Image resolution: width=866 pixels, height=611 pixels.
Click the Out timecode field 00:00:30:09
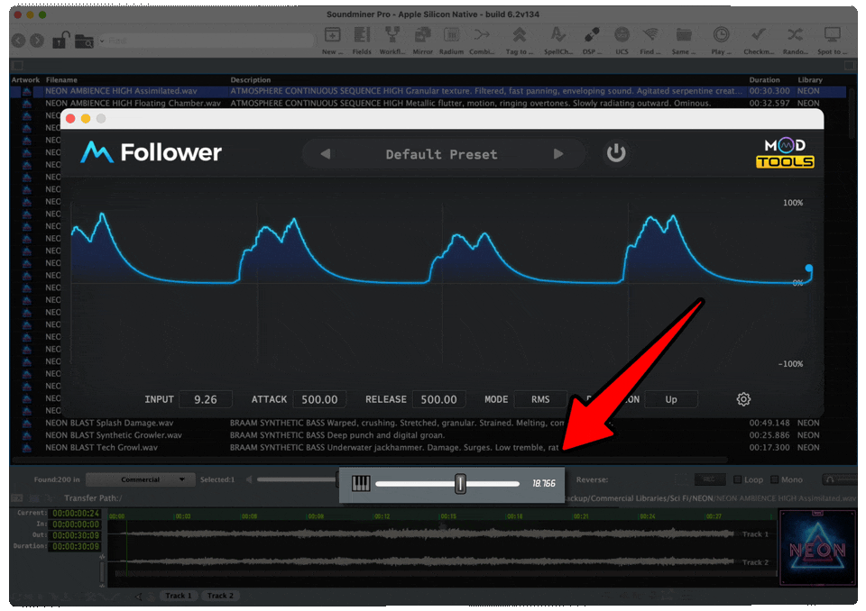76,535
